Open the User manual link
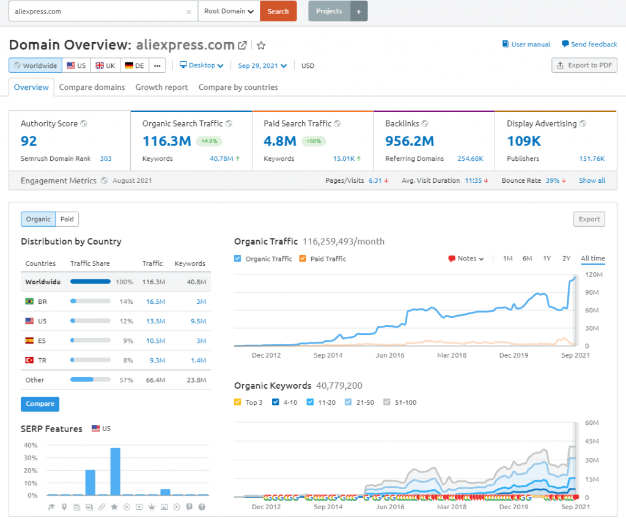 pos(526,44)
